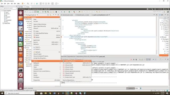
Task: Click Remove all terminated launches icon in Console
Action: pyautogui.click(x=136, y=60)
